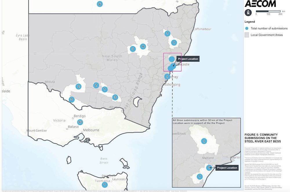Click the Figure 5 title text
290x192 pixels.
pyautogui.click(x=261, y=138)
